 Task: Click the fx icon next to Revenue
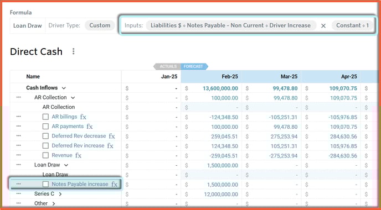(x=78, y=155)
